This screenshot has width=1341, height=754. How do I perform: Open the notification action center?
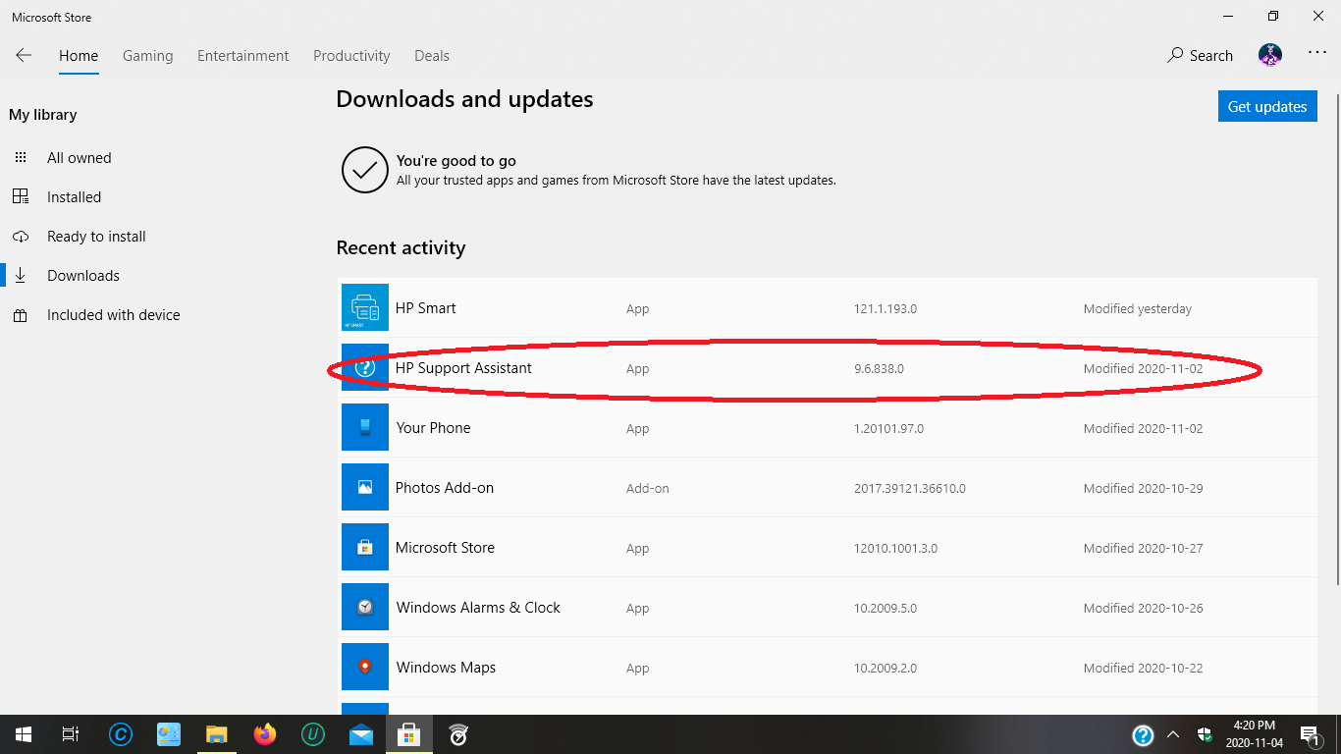(1309, 734)
